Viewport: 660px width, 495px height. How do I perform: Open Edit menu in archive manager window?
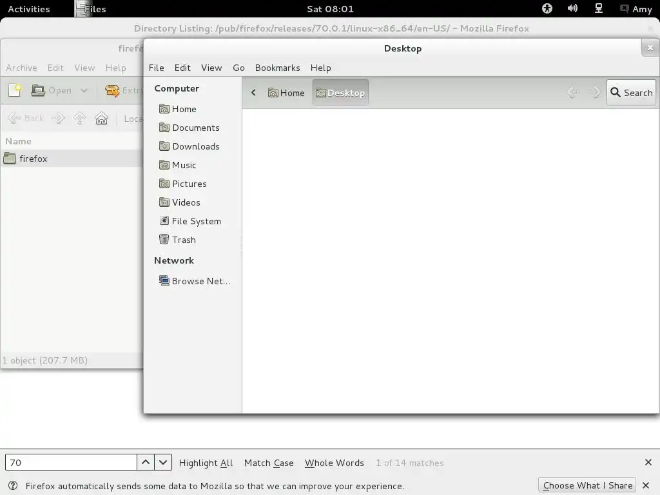click(x=55, y=68)
